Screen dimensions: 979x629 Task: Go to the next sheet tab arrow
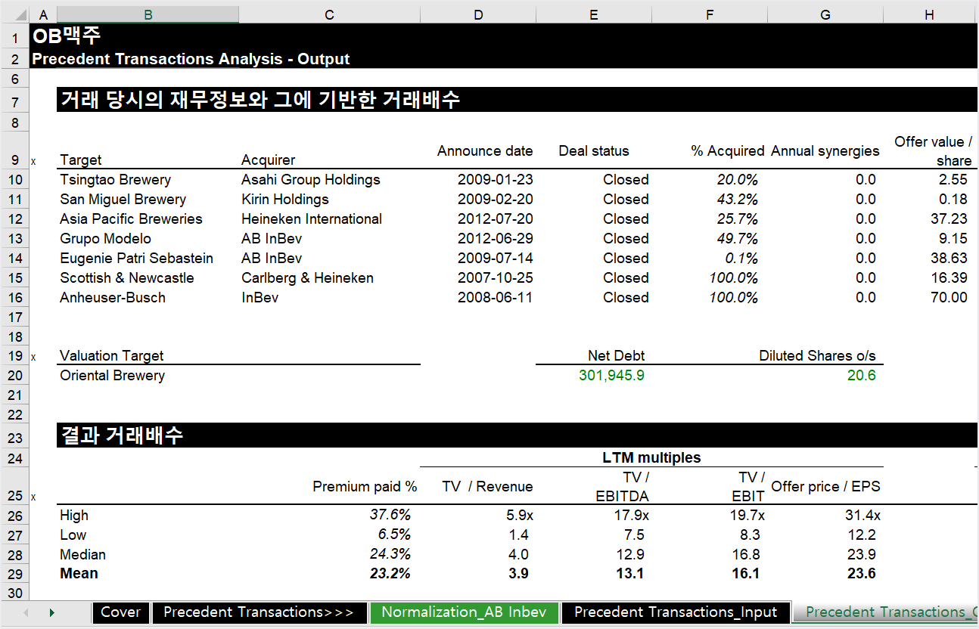[x=52, y=612]
